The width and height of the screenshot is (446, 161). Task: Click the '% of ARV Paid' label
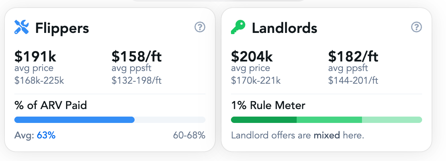pos(51,105)
